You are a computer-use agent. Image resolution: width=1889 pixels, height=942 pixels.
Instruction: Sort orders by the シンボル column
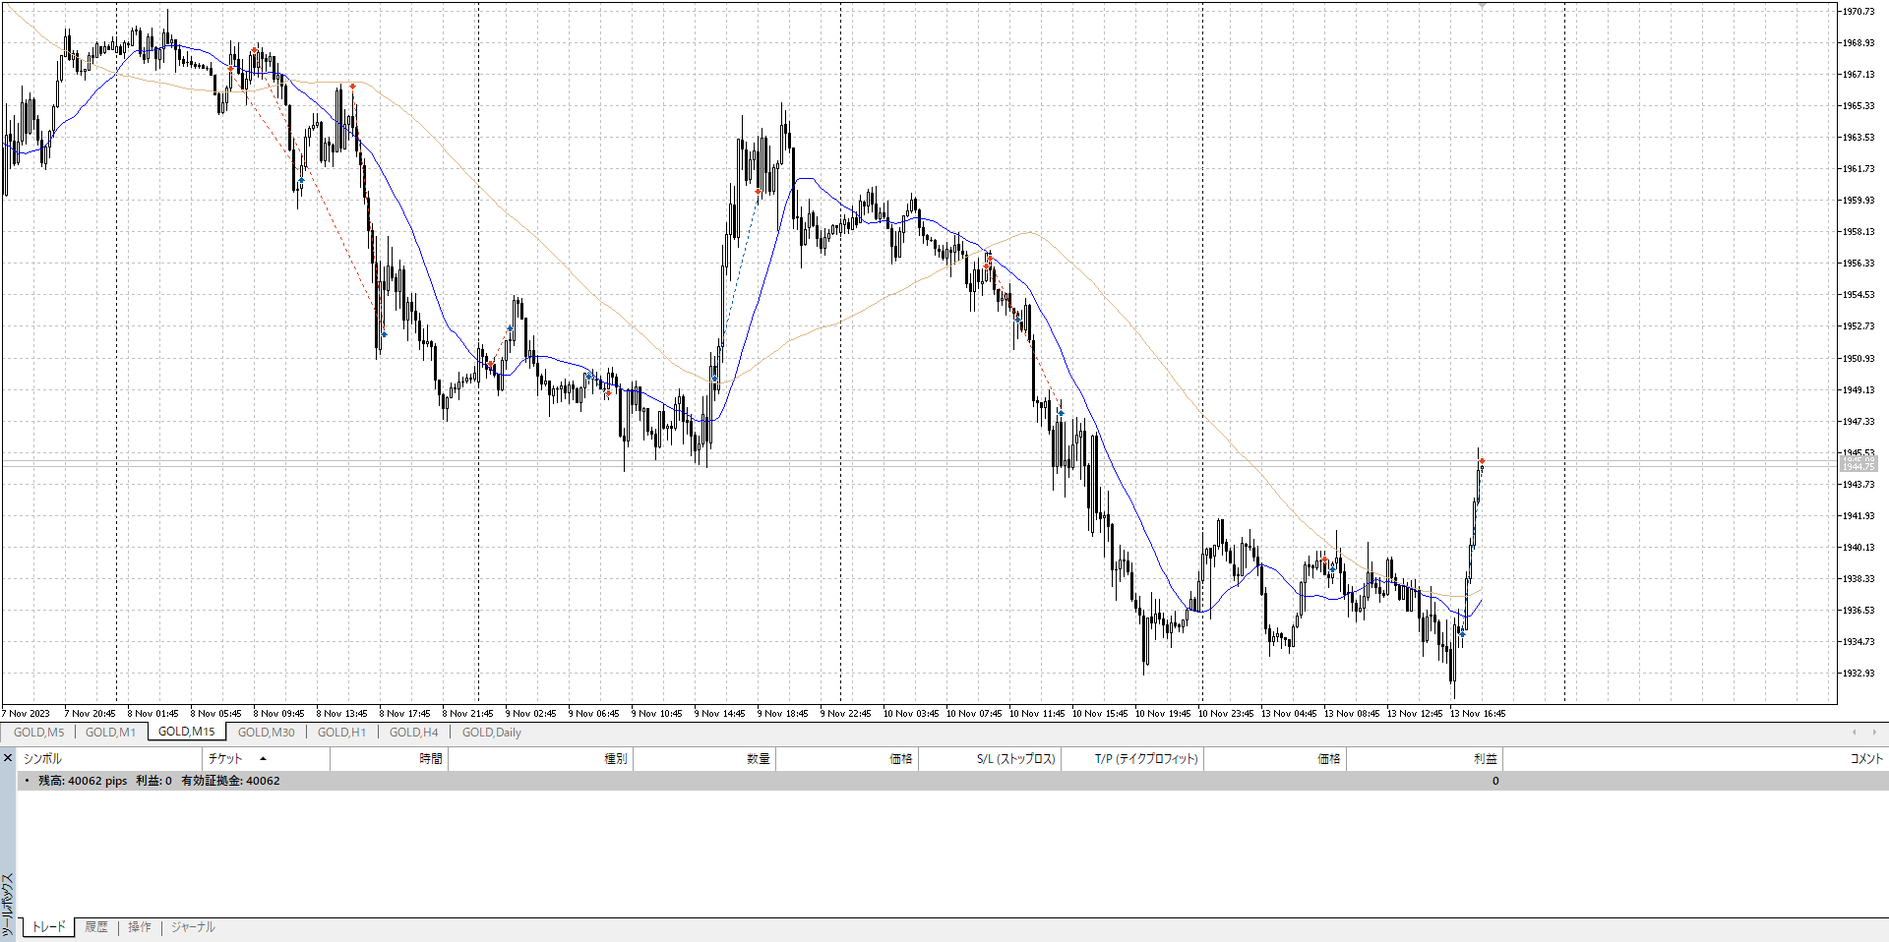(x=42, y=759)
